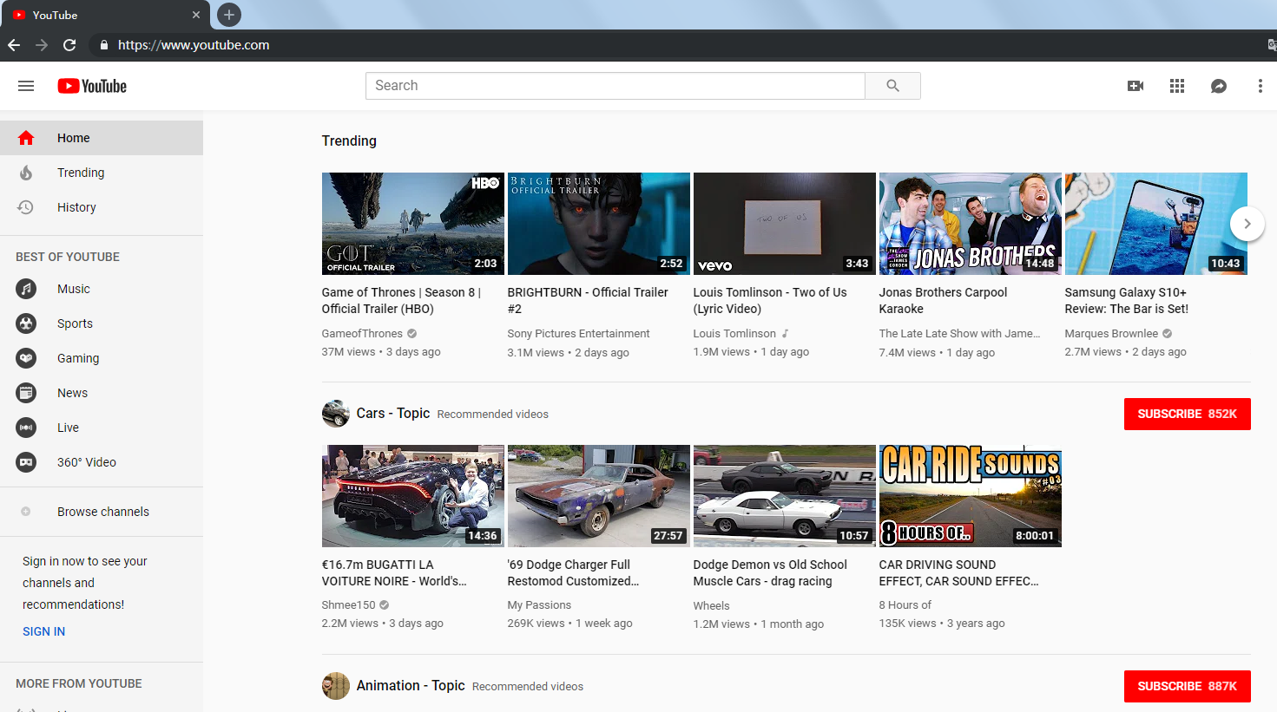This screenshot has height=712, width=1277.
Task: Click 'Jonas Brothers Carpool Karaoke' title
Action: (943, 300)
